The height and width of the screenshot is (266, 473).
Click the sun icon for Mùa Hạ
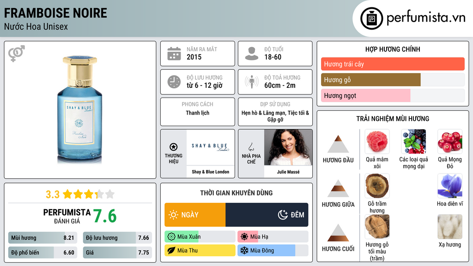(x=244, y=237)
